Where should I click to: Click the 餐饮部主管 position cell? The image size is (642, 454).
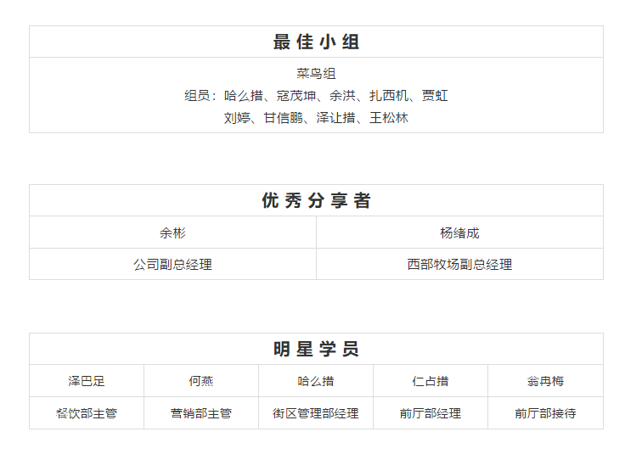coord(87,413)
